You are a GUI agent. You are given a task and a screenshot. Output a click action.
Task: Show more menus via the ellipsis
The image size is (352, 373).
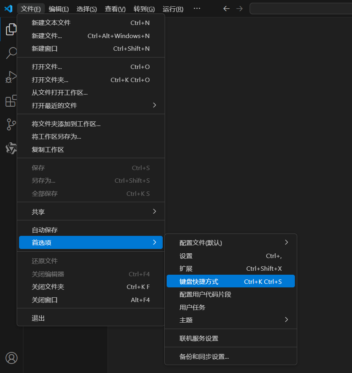[x=197, y=9]
